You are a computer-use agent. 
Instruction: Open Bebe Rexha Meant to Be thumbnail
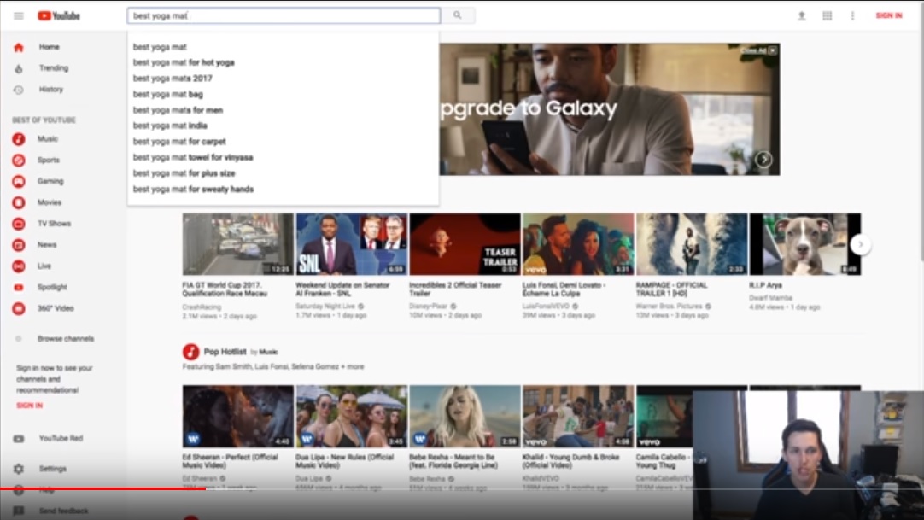pos(465,417)
